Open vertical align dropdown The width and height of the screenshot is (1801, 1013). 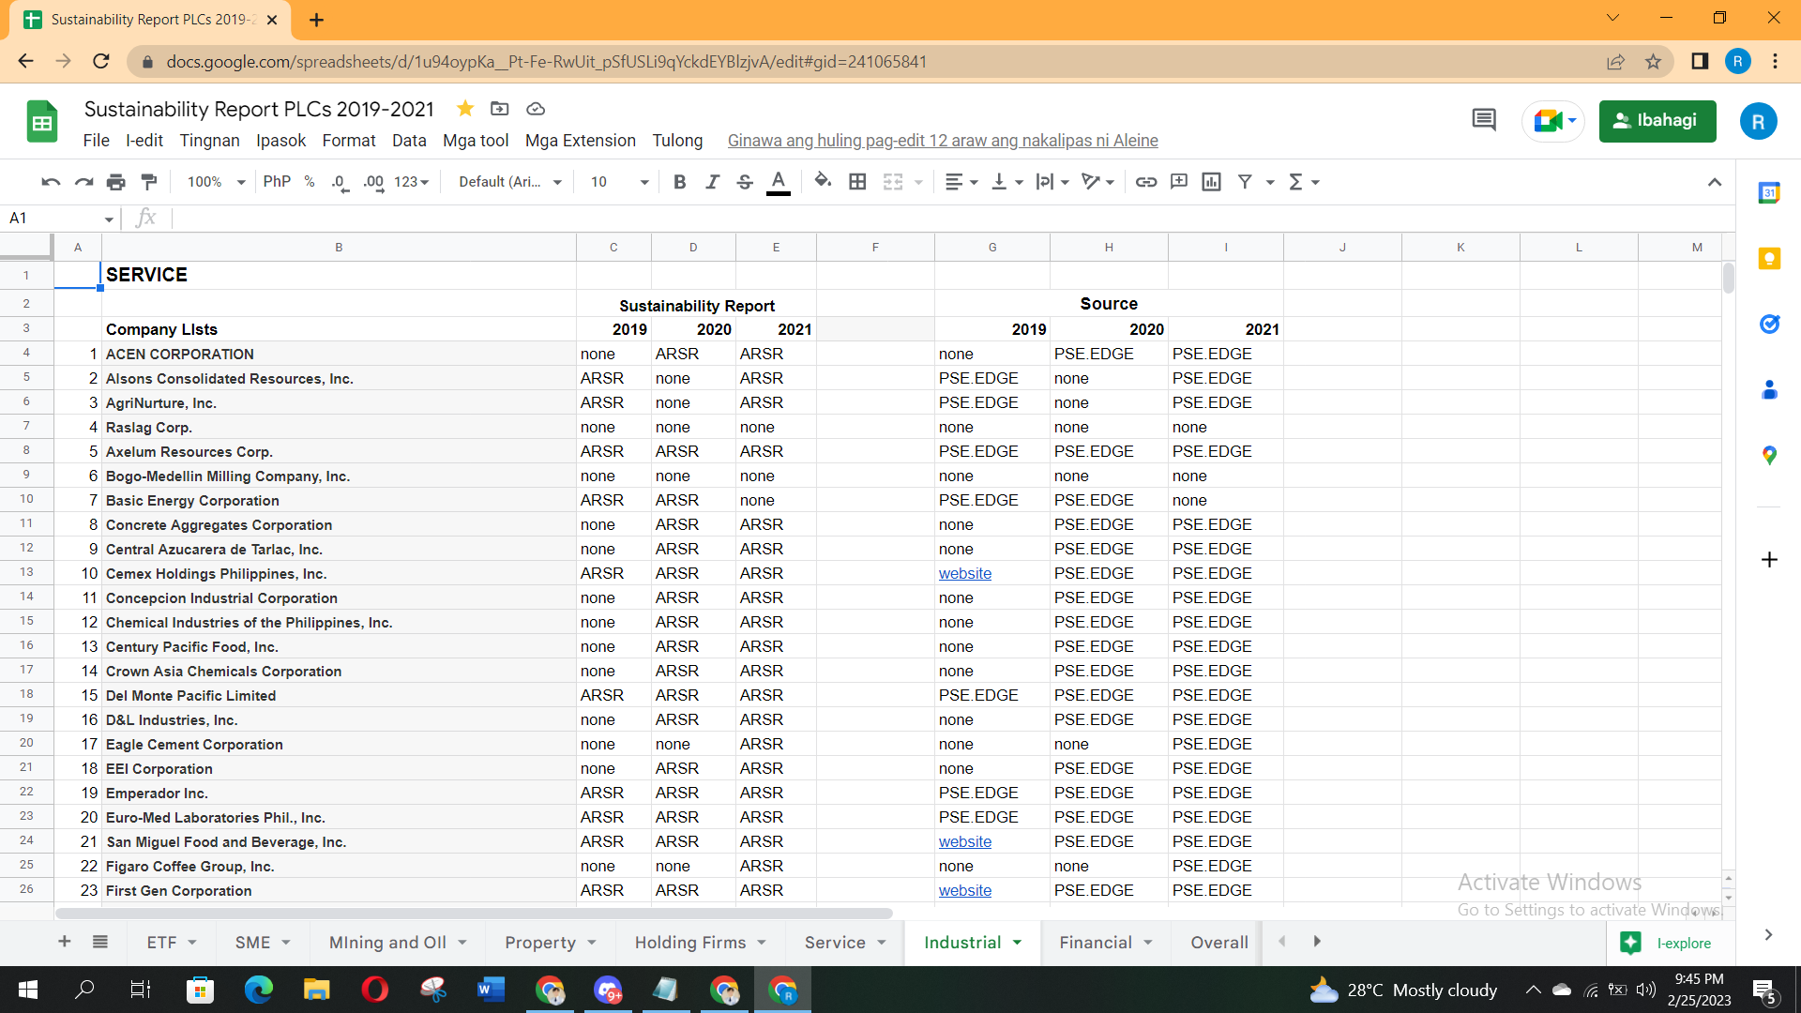1007,182
